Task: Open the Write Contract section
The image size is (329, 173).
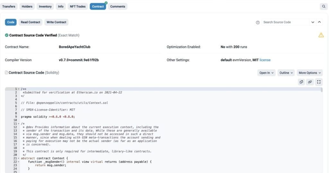Action: coord(56,22)
